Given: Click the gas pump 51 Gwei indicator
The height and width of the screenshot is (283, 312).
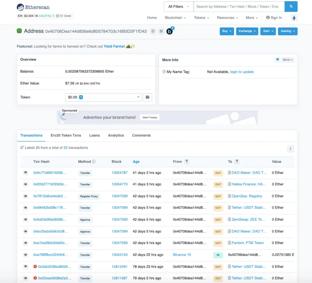Looking at the screenshot, I should [64, 16].
